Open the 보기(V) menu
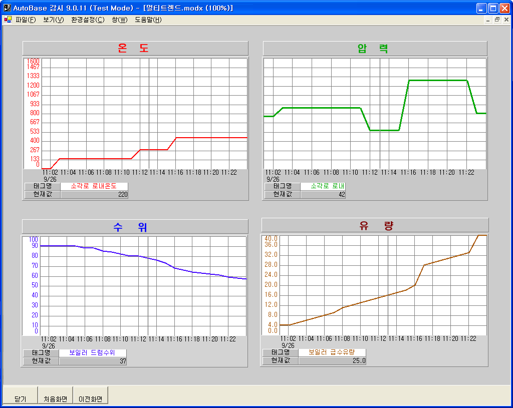The image size is (513, 408). (53, 20)
